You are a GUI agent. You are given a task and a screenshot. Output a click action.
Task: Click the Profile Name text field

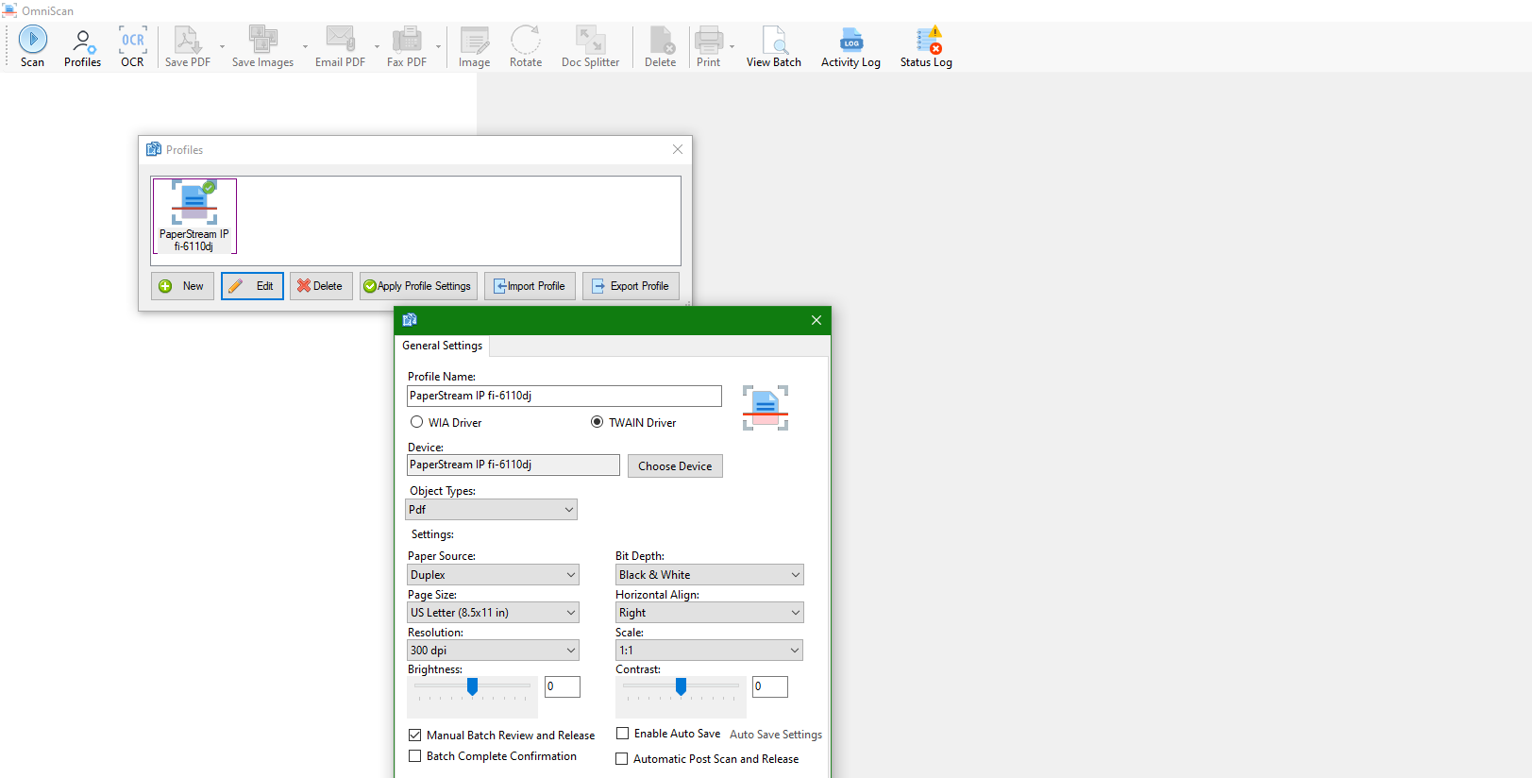(x=564, y=397)
